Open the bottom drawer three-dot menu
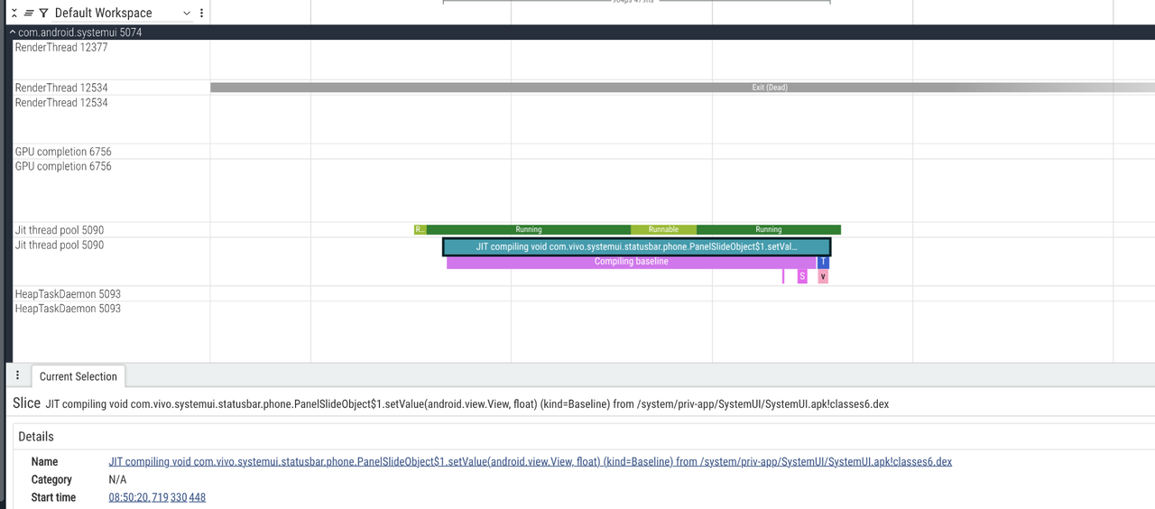 [17, 375]
